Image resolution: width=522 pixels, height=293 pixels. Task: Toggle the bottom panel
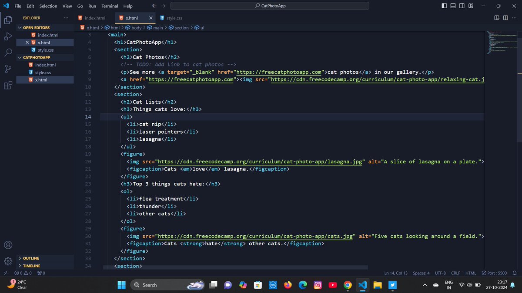coord(453,6)
